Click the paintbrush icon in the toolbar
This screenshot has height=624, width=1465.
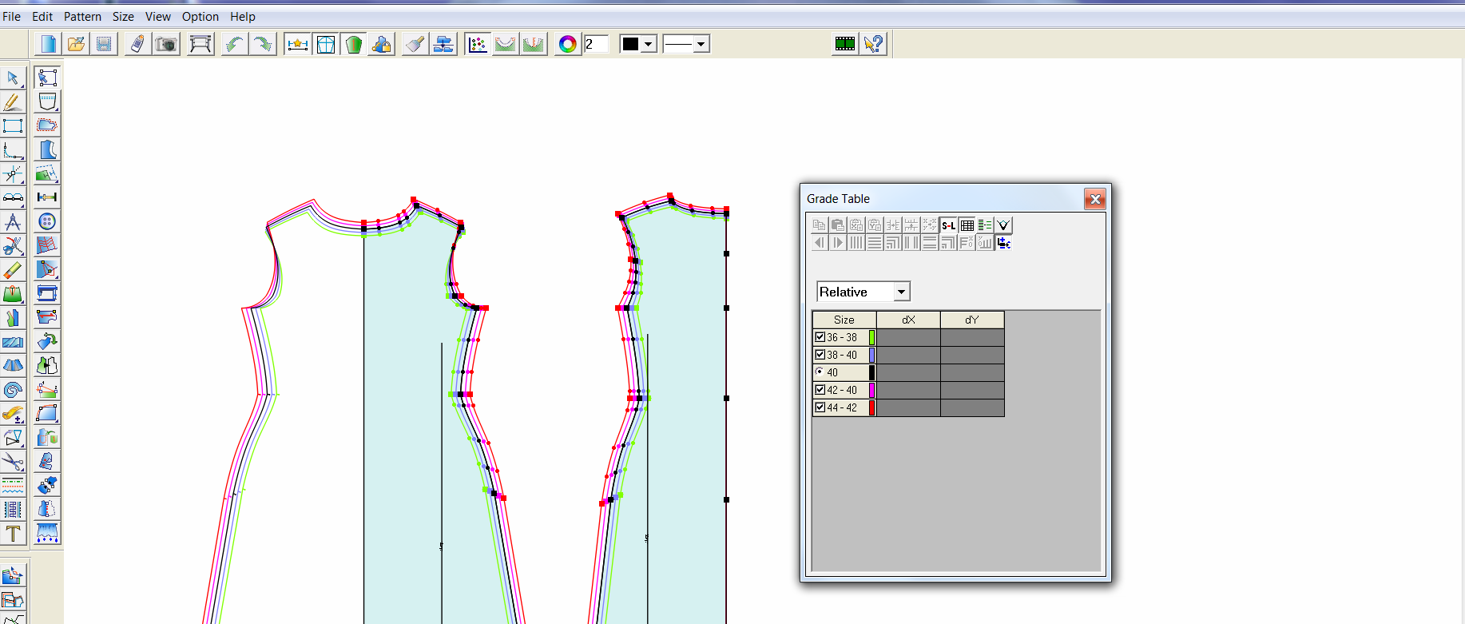pyautogui.click(x=415, y=44)
